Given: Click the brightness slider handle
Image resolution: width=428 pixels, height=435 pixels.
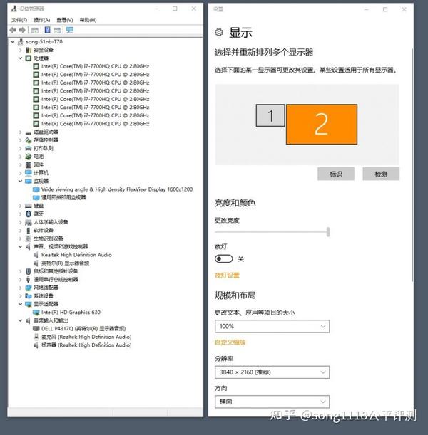Looking at the screenshot, I should tap(328, 232).
